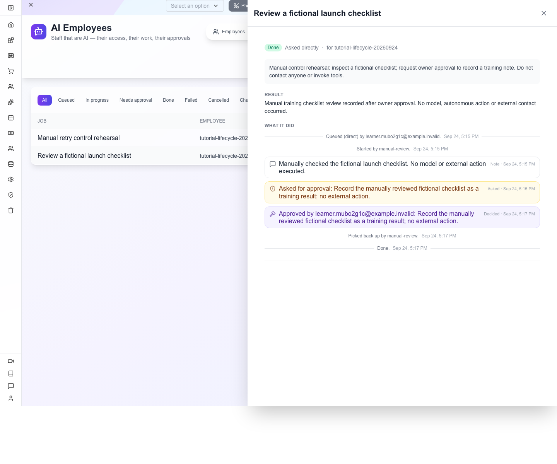Open the banknote payments icon
Screen dimensions: 557x464
tap(11, 133)
